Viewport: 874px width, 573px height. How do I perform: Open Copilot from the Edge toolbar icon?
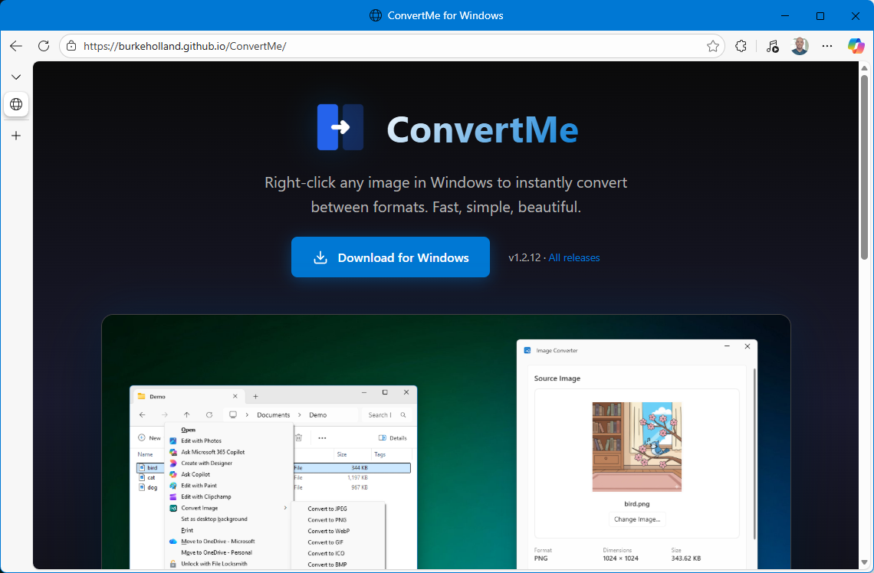[x=856, y=46]
